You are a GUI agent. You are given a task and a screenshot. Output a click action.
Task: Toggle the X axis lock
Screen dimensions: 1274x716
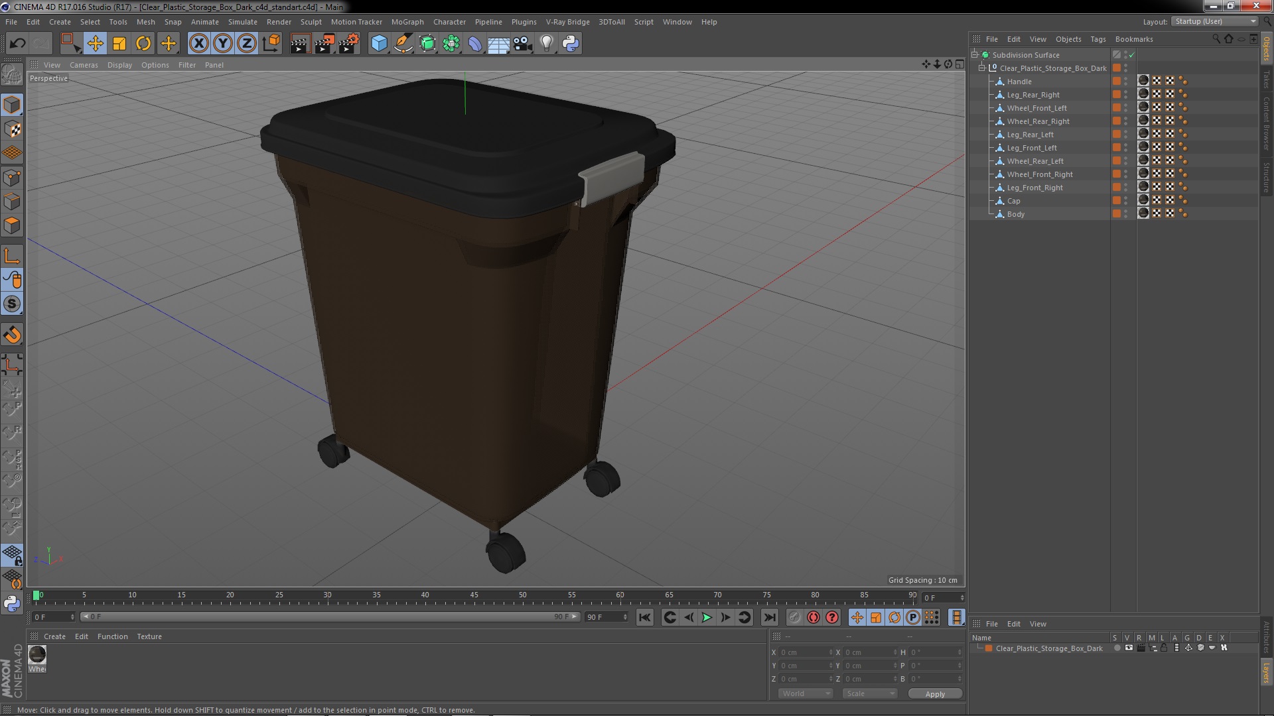click(198, 44)
